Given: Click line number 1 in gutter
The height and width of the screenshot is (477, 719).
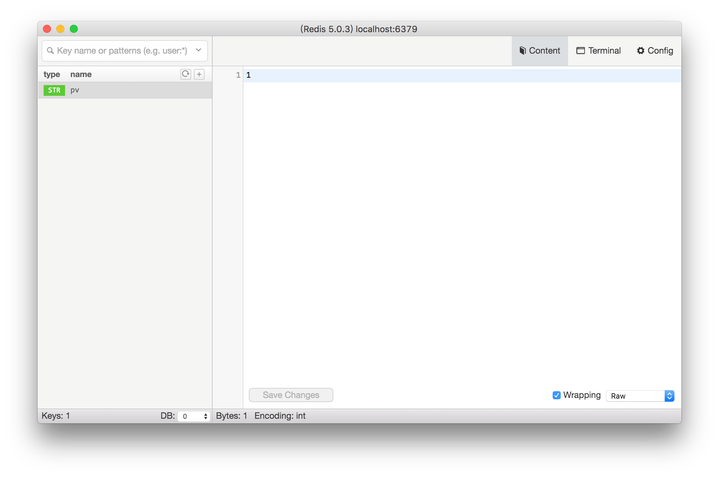Looking at the screenshot, I should point(238,75).
